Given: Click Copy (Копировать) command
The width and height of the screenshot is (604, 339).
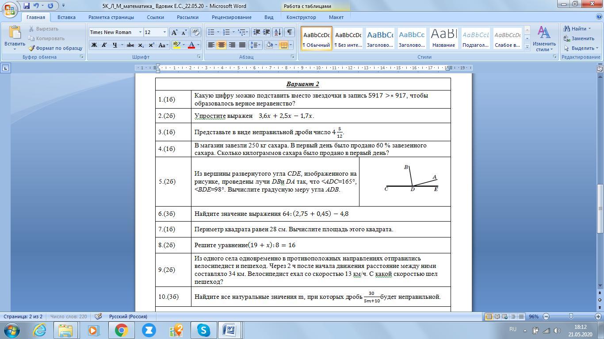Looking at the screenshot, I should (46, 38).
